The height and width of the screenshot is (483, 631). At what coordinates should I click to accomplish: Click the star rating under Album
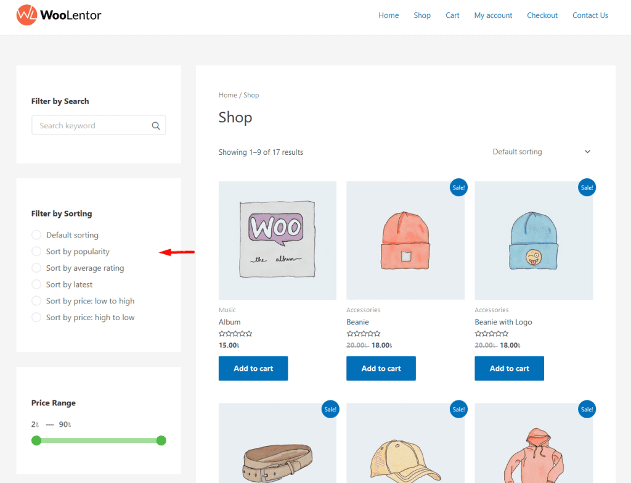point(235,334)
